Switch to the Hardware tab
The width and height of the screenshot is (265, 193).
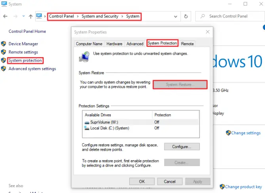[x=114, y=44]
